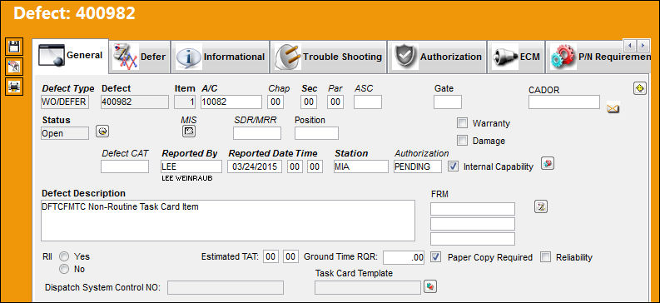Enable the Reliability checkbox
This screenshot has height=303, width=660.
(x=545, y=257)
